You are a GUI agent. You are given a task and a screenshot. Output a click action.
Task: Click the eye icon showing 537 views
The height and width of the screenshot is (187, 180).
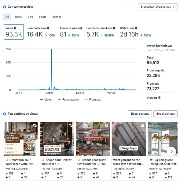150,174
